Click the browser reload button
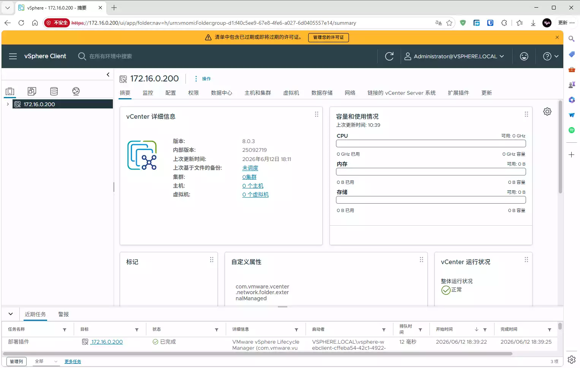 (21, 23)
